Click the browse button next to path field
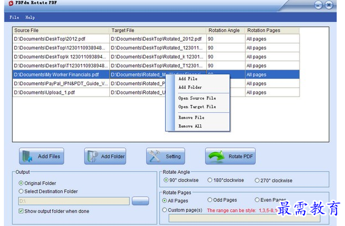The image size is (345, 226). click(140, 201)
